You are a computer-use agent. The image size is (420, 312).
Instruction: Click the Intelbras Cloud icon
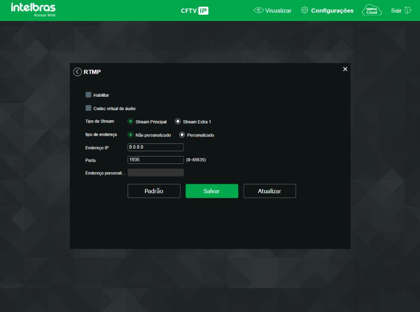(372, 11)
